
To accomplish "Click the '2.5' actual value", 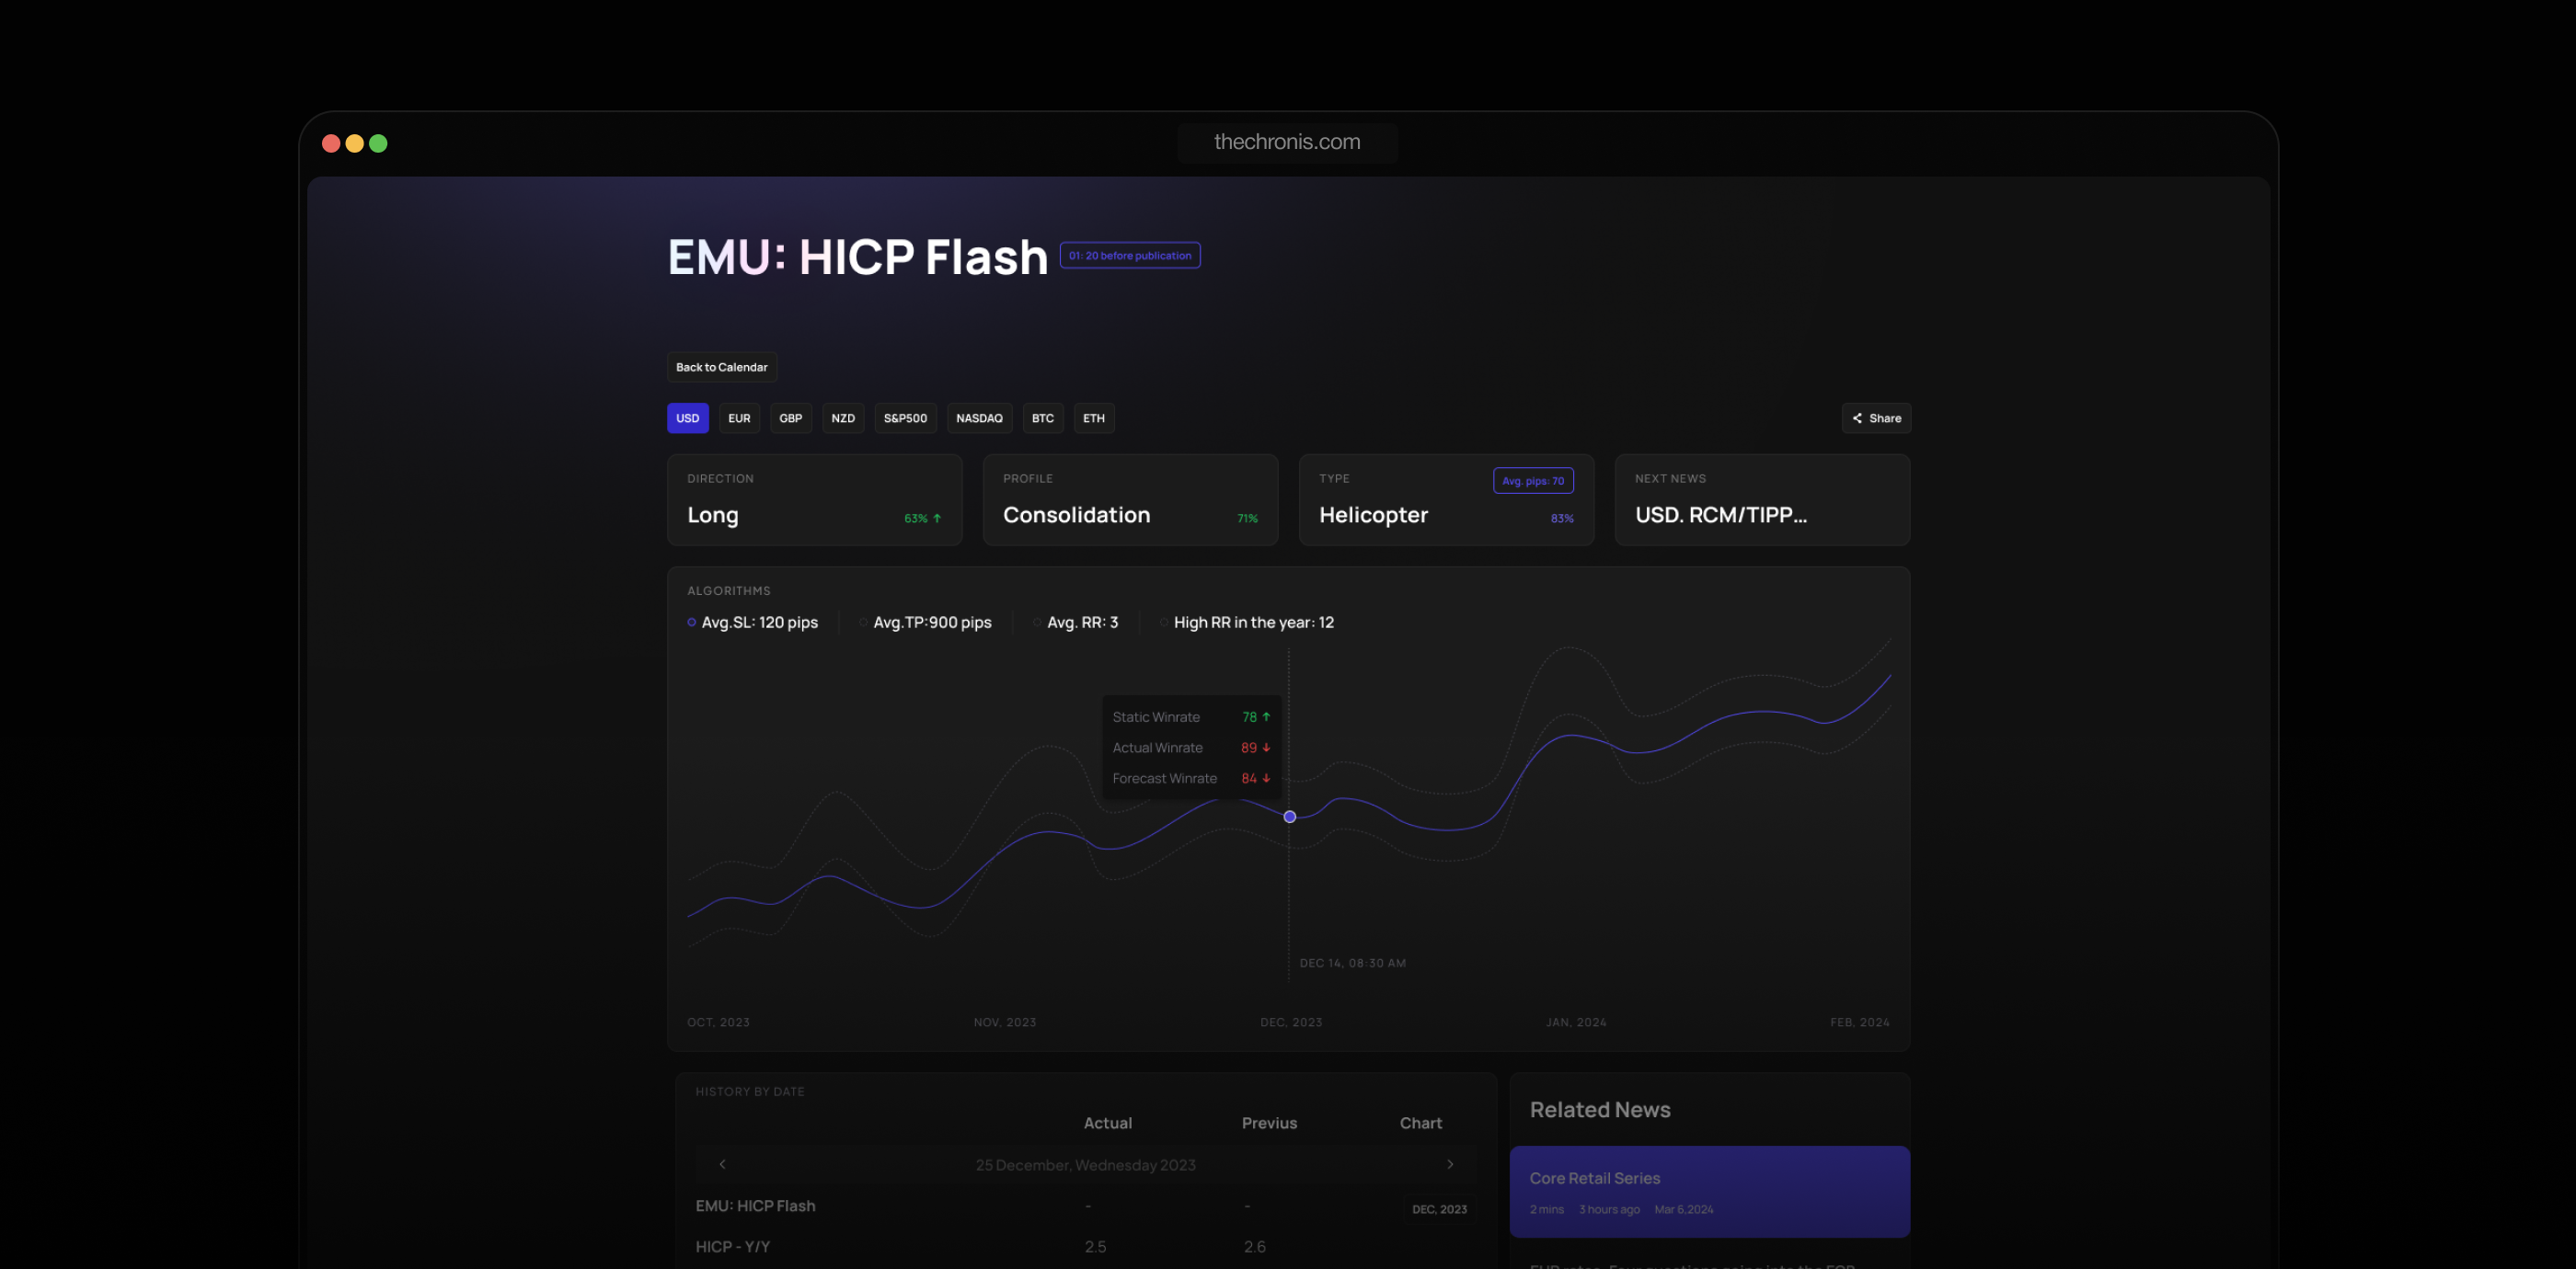I will click(1095, 1247).
